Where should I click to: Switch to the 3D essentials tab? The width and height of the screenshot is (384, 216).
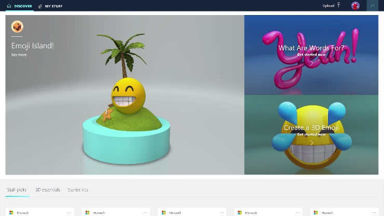[x=48, y=190]
